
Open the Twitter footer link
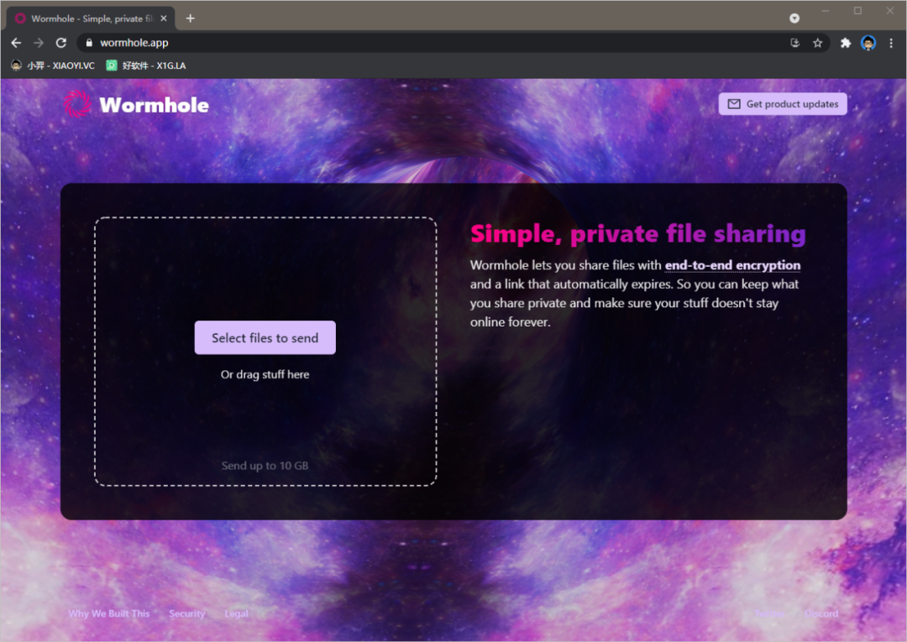(769, 613)
